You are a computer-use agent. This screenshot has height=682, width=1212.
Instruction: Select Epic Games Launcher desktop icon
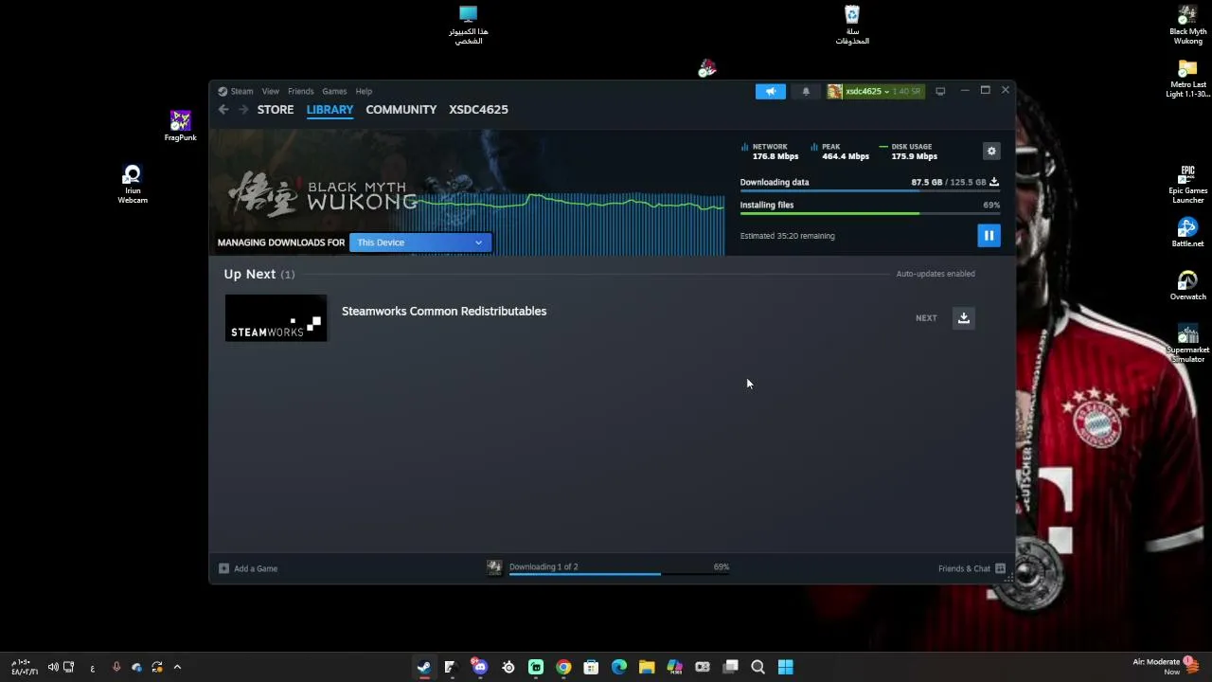(1187, 185)
